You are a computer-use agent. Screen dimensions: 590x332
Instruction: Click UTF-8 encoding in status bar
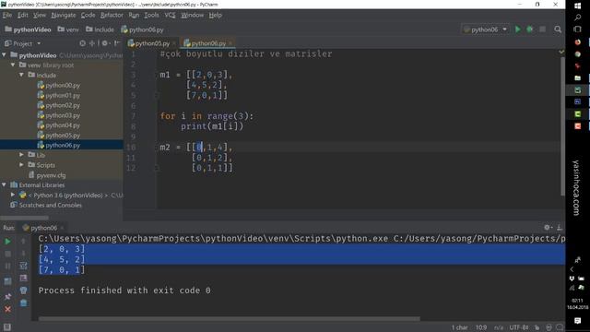(519, 327)
